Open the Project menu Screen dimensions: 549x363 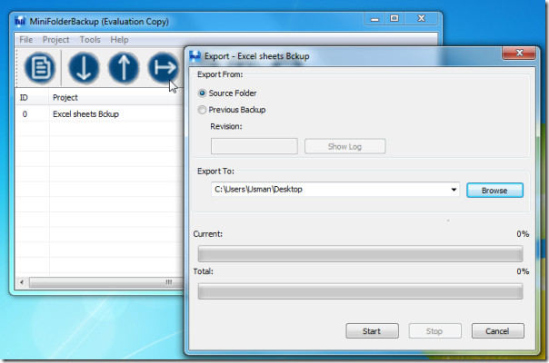pos(56,40)
